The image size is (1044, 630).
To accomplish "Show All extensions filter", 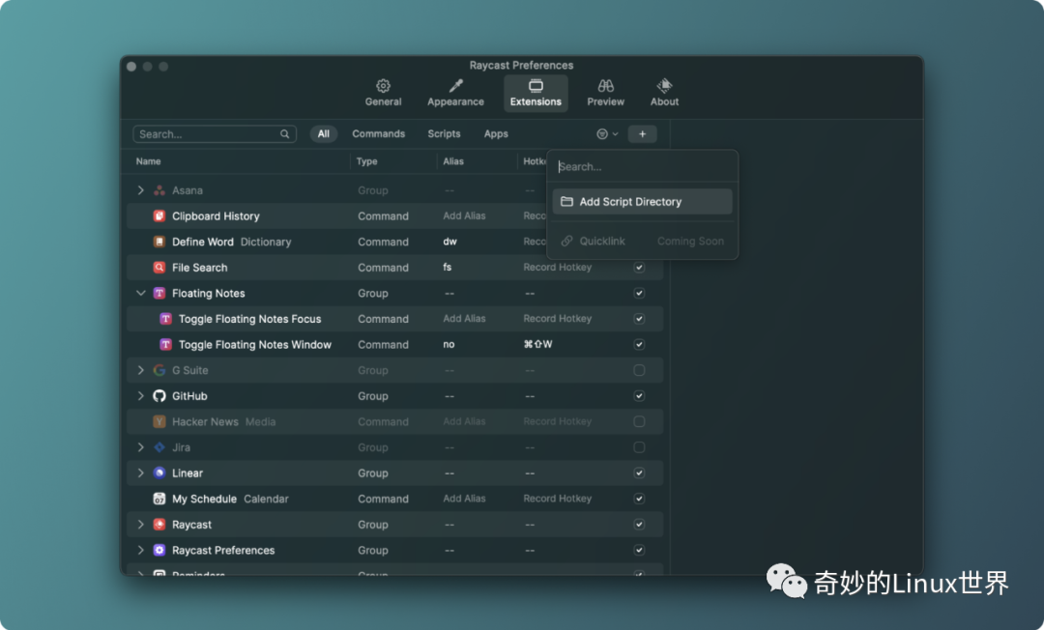I will 323,133.
